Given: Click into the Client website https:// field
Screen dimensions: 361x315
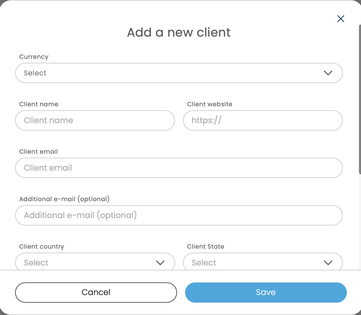Looking at the screenshot, I should 263,120.
